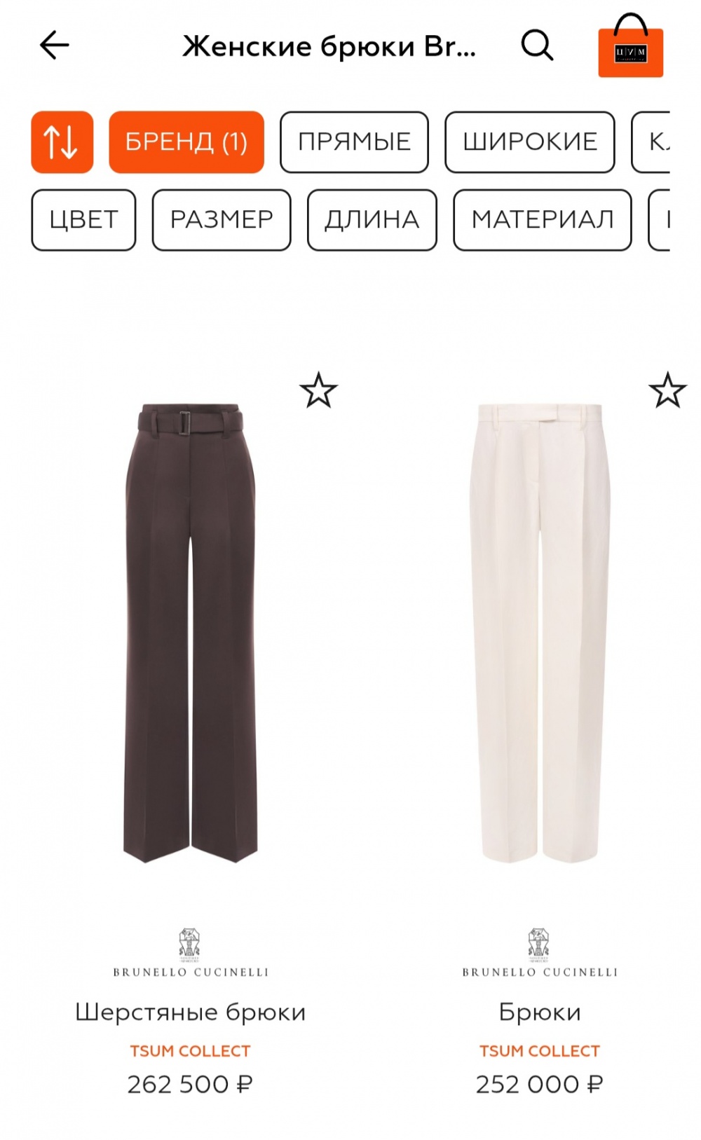View the white trousers product image
This screenshot has width=701, height=1140.
click(x=540, y=633)
